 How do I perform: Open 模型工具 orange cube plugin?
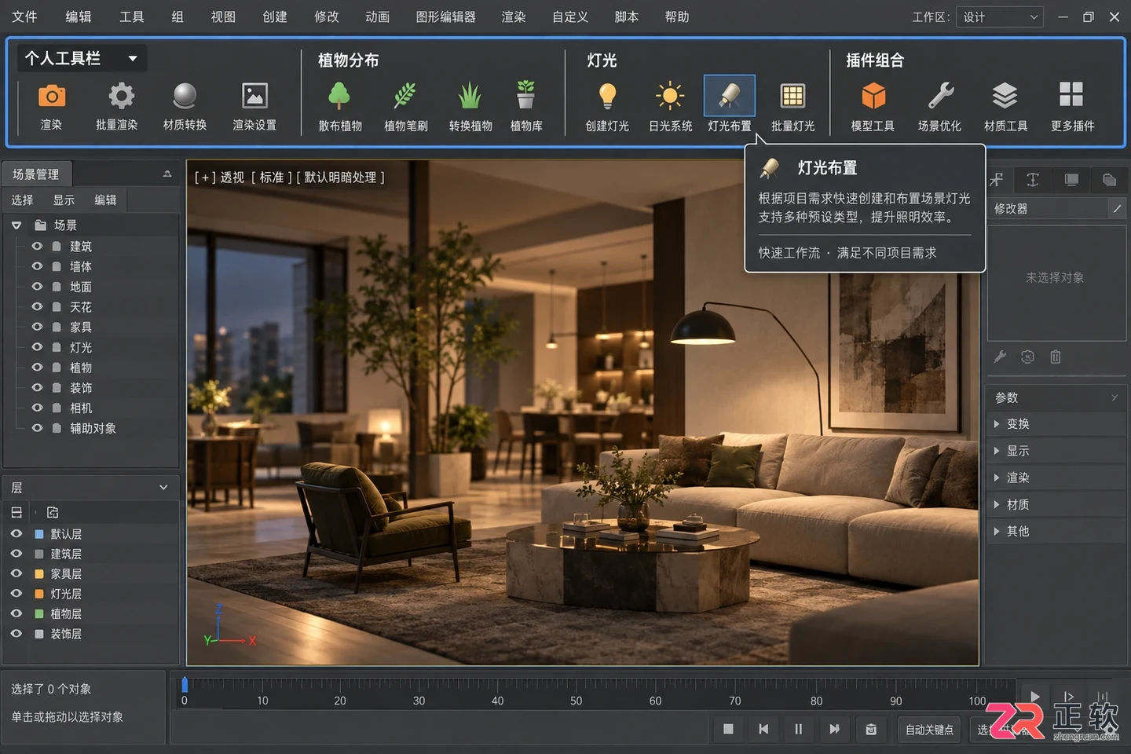coord(873,96)
